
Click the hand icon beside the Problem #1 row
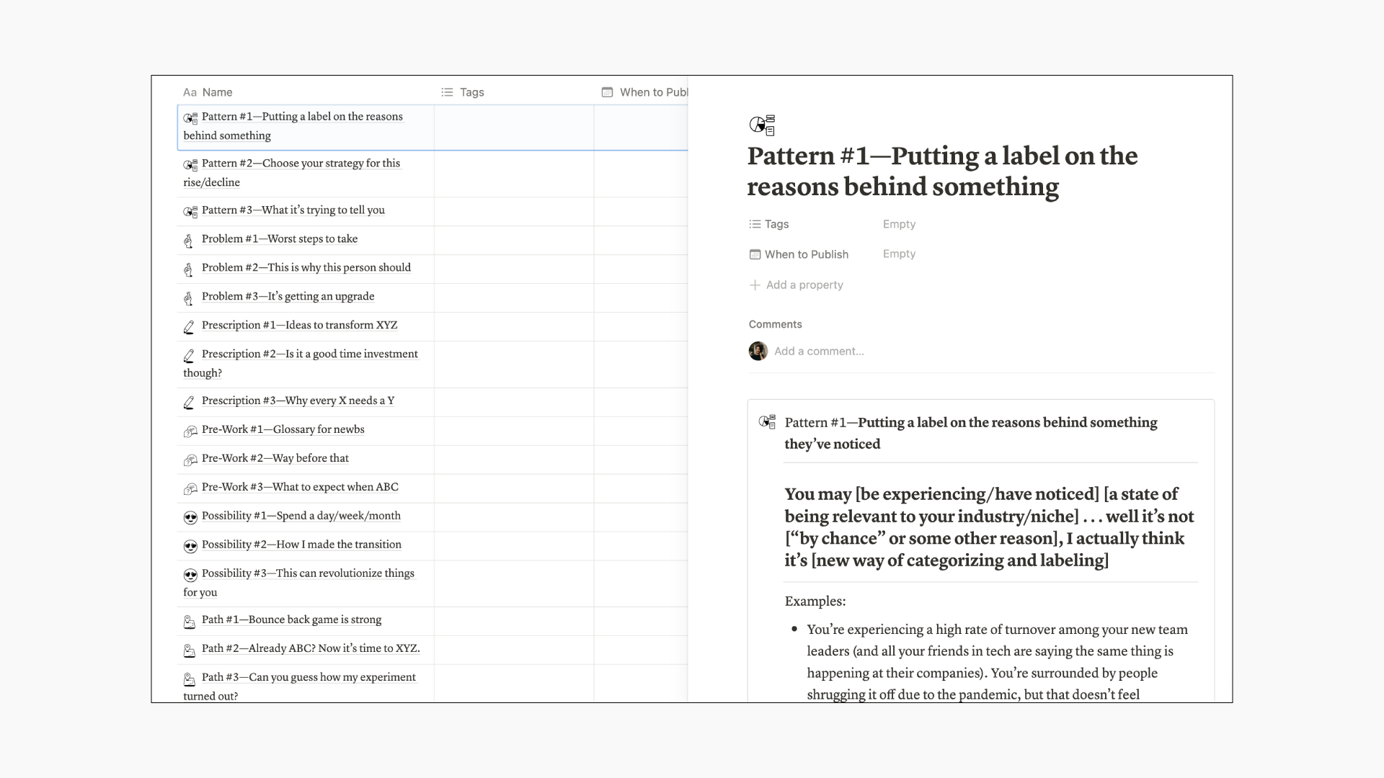tap(189, 241)
